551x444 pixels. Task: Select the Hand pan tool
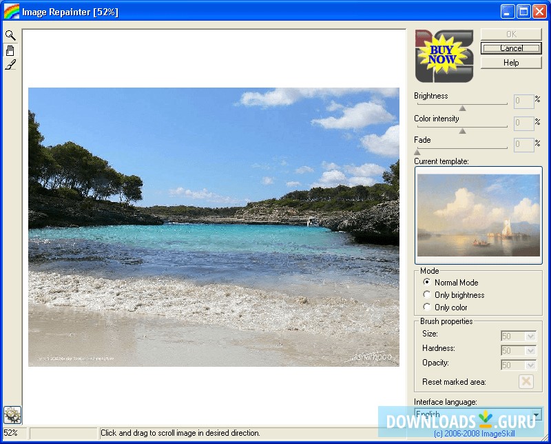tap(10, 49)
